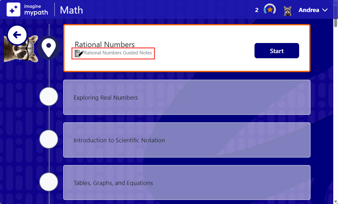Click the path circle beside Exploring Real Numbers

49,96
